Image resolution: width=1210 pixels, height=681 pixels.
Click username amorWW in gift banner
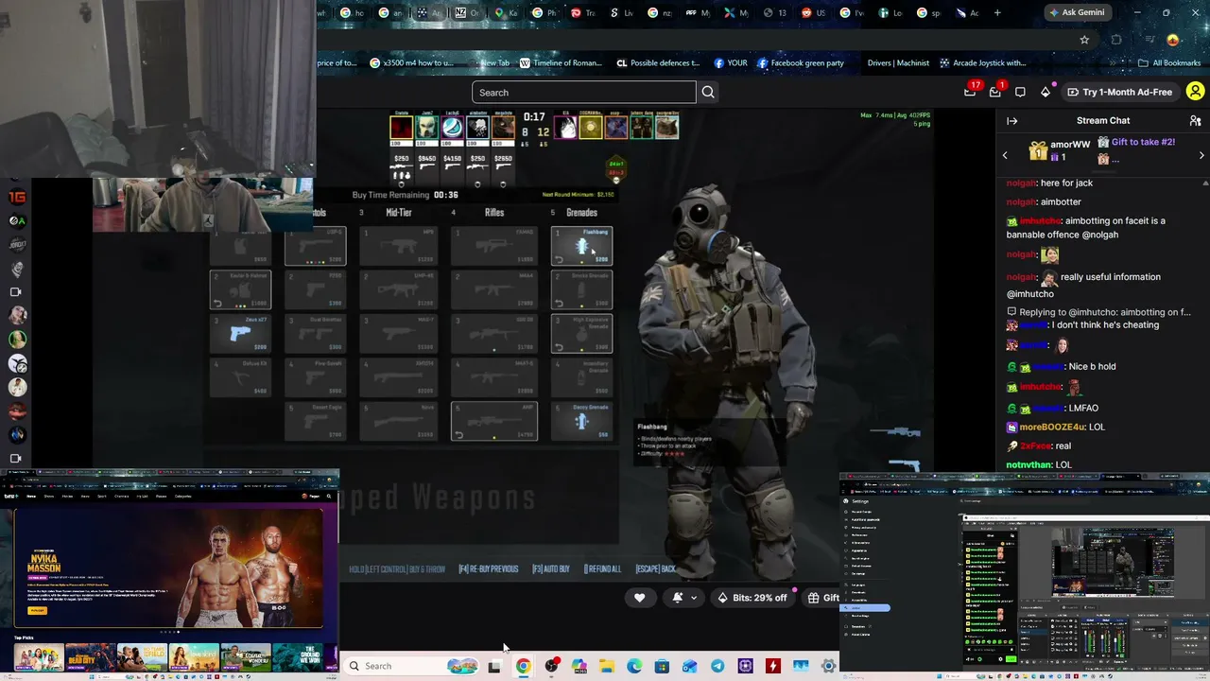click(x=1070, y=145)
